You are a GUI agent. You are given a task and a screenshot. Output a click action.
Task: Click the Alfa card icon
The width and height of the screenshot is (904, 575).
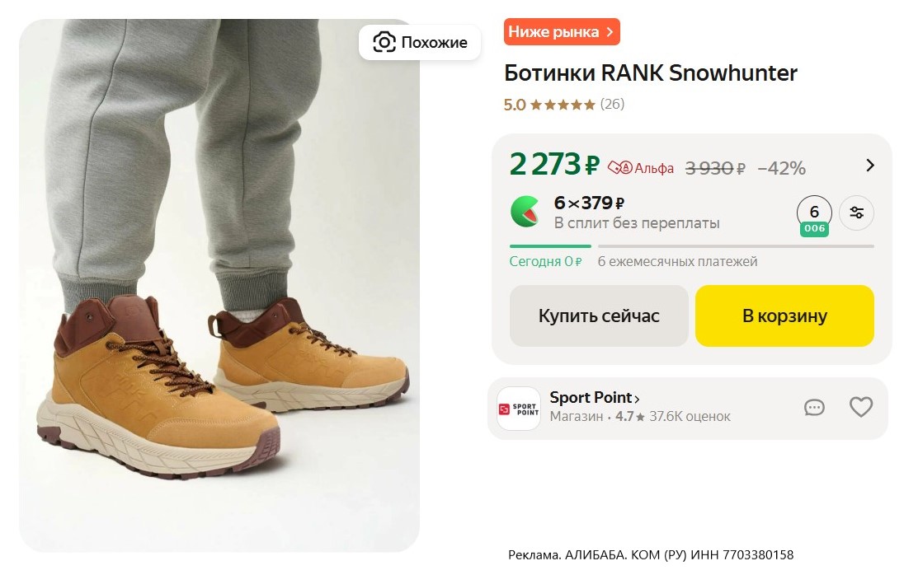(619, 168)
